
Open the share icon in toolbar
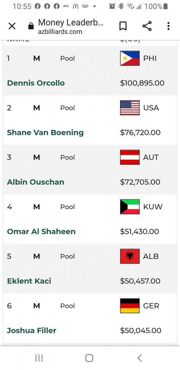[147, 26]
